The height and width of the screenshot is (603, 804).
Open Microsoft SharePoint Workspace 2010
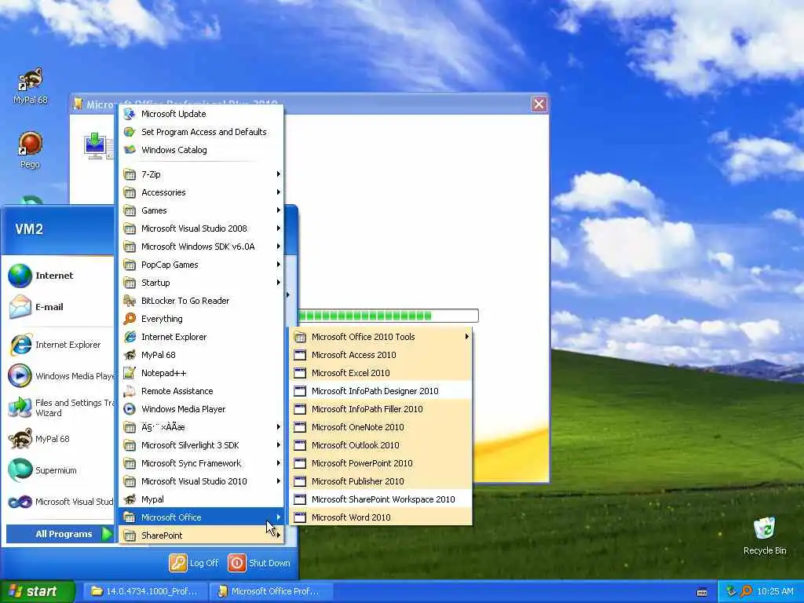point(381,499)
